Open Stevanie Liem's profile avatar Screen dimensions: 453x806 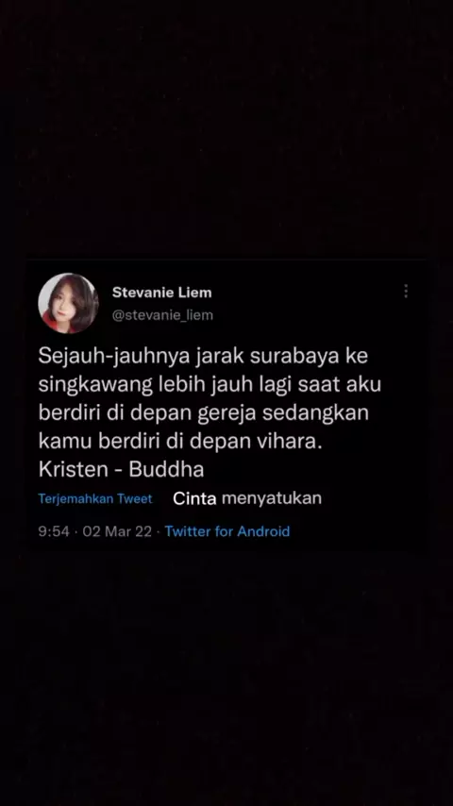coord(68,303)
